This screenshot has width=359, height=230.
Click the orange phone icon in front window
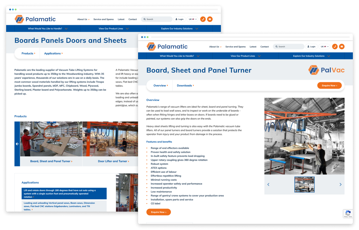pyautogui.click(x=335, y=47)
